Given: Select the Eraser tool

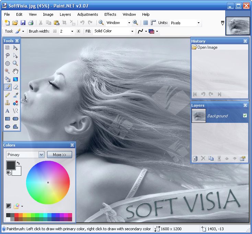Looking at the screenshot, I should [15, 87].
